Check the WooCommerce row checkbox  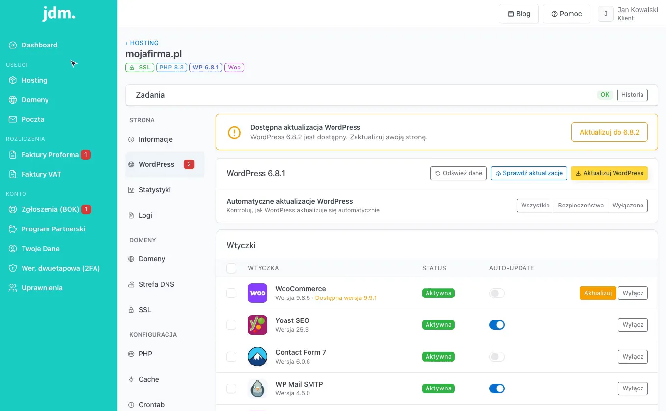(x=231, y=293)
